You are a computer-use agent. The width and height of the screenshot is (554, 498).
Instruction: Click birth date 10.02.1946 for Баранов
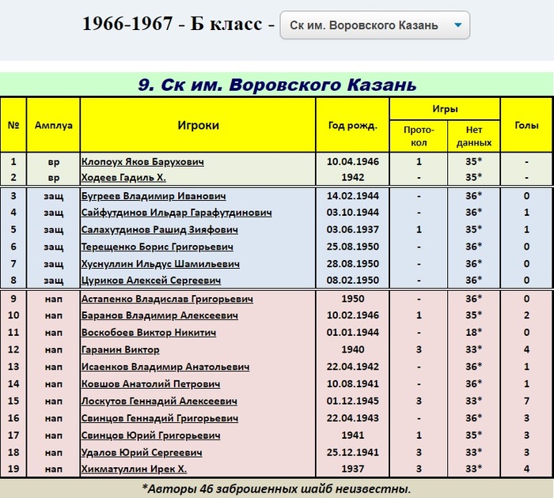(x=353, y=315)
